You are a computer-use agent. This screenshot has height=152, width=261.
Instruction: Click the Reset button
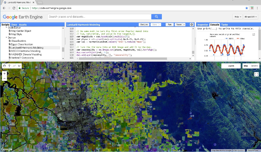pos(179,25)
